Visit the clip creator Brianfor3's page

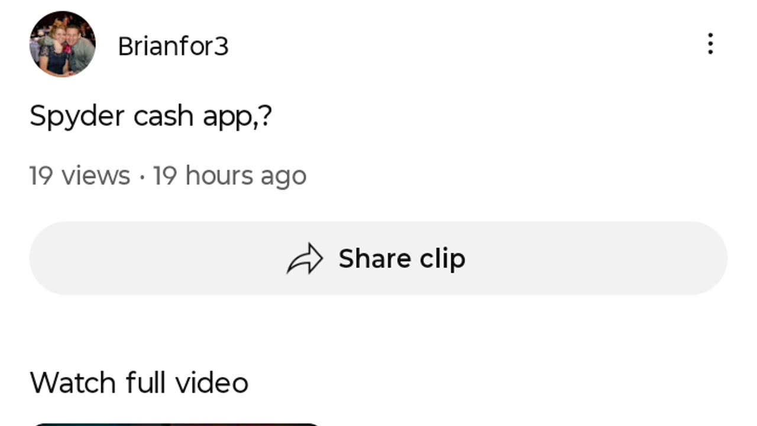[173, 46]
